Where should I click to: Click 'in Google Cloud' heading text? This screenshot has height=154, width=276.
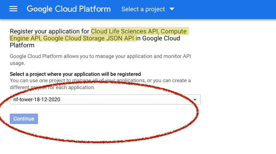pos(159,38)
